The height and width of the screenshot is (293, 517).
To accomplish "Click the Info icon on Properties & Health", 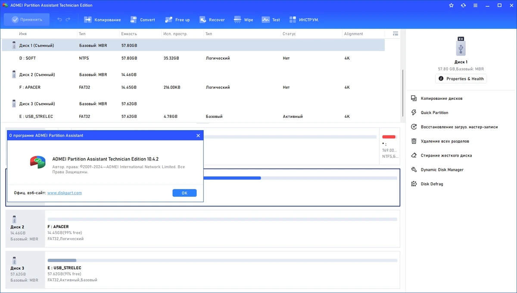I will [x=441, y=79].
